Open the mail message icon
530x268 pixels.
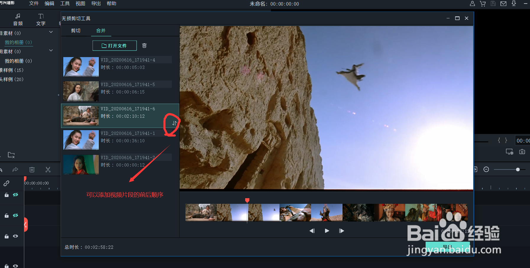tap(503, 4)
